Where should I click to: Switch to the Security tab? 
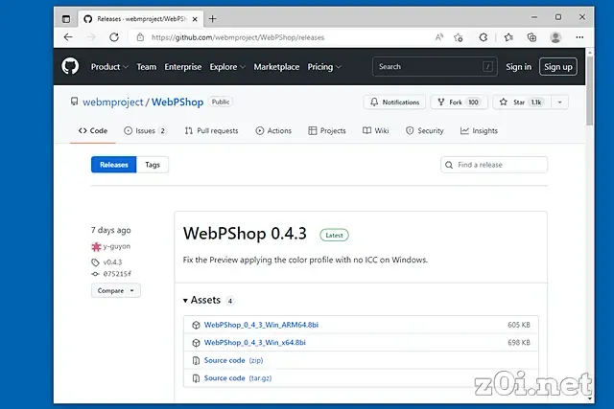click(424, 130)
